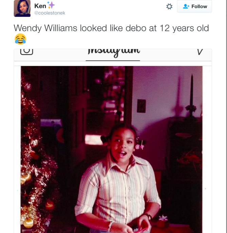Click the person-plus icon inside Follow button
The image size is (227, 233).
pyautogui.click(x=186, y=6)
